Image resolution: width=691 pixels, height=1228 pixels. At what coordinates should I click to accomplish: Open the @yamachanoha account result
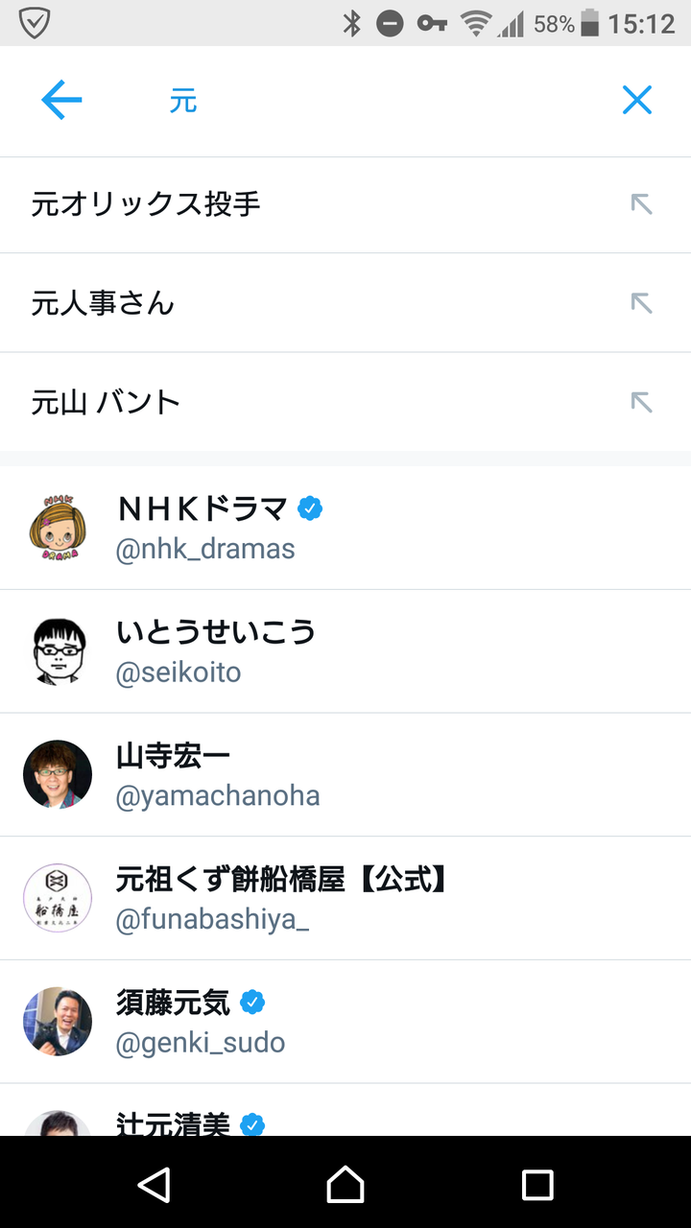click(x=384, y=775)
